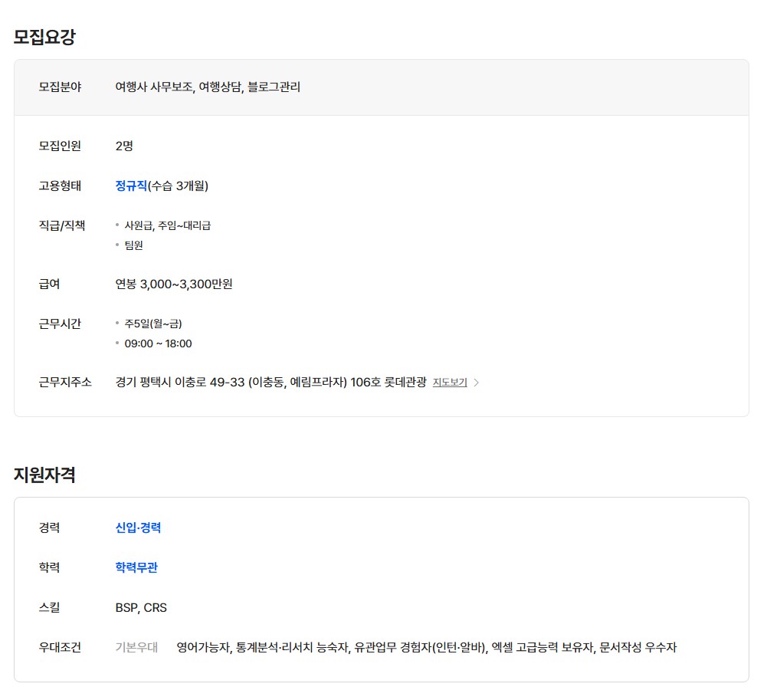The width and height of the screenshot is (767, 700).
Task: Click the 2명 recruitment headcount value
Action: [124, 146]
